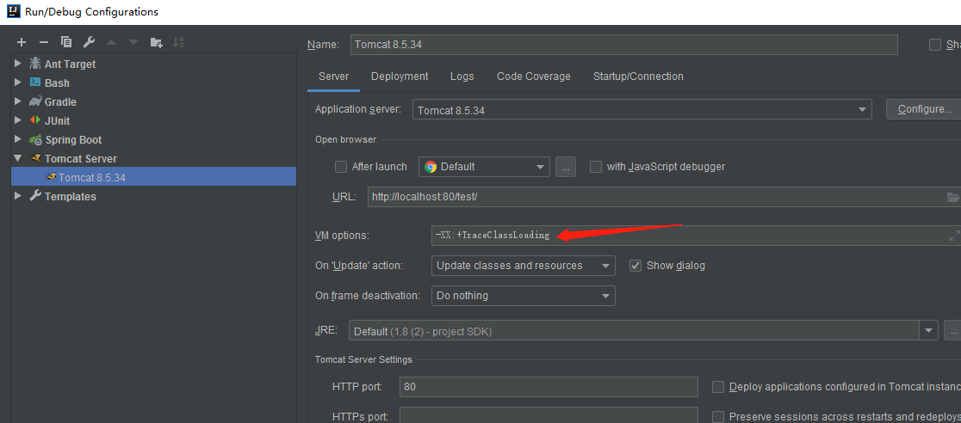Open the On 'Update' action dropdown

pyautogui.click(x=522, y=266)
